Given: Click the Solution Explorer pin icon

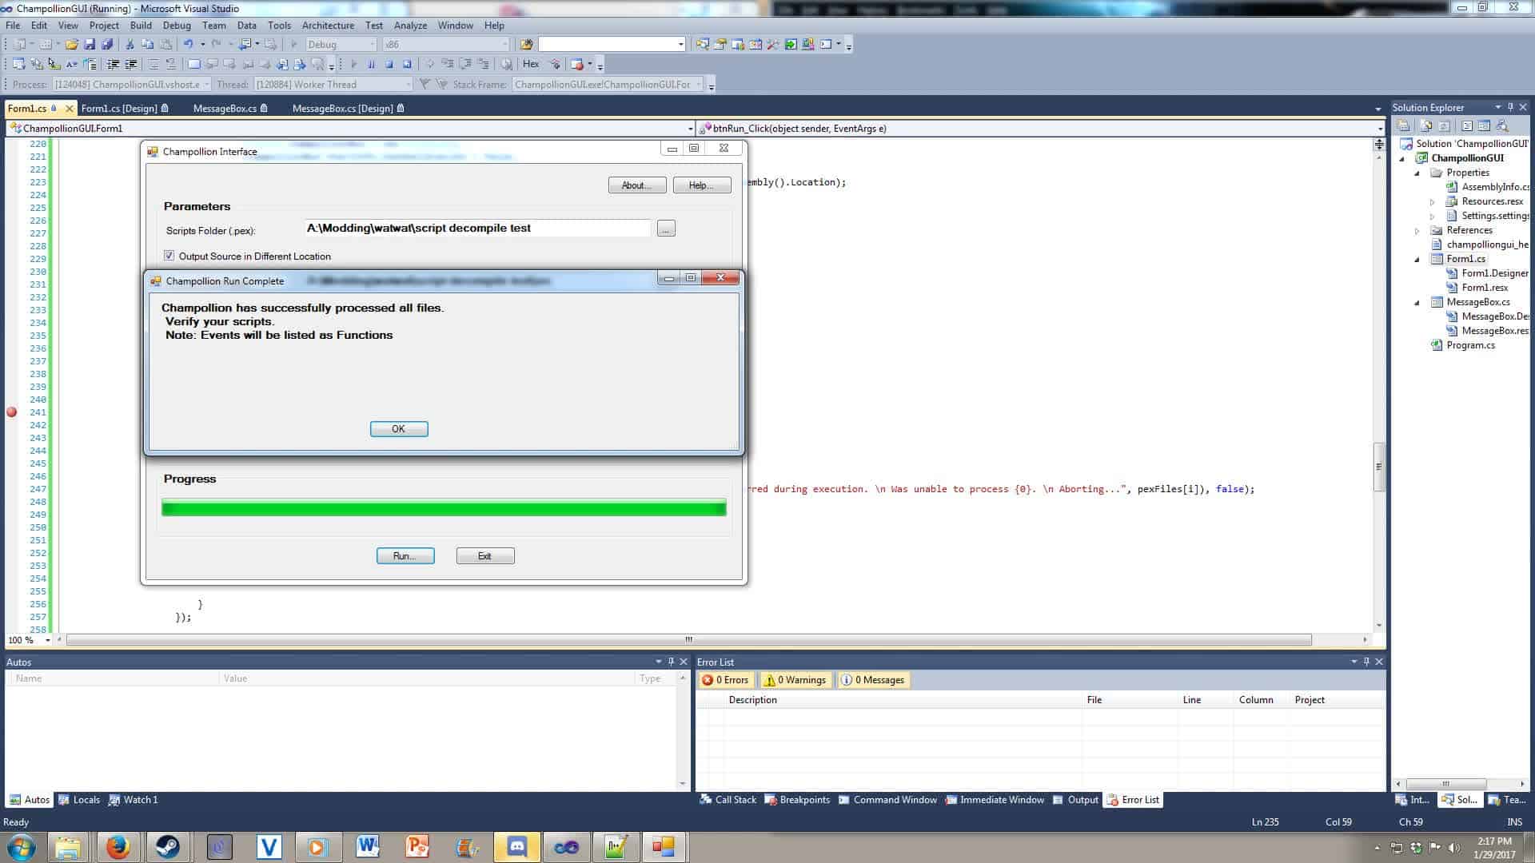Looking at the screenshot, I should pyautogui.click(x=1510, y=107).
